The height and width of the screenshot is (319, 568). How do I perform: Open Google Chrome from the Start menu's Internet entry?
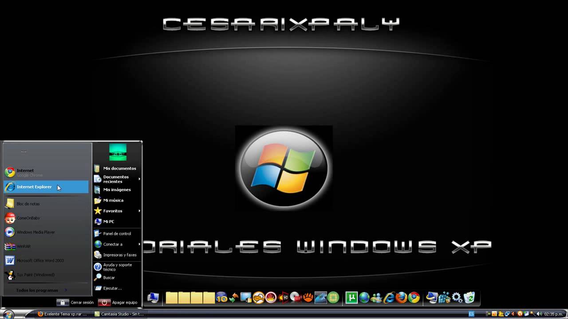pos(46,172)
